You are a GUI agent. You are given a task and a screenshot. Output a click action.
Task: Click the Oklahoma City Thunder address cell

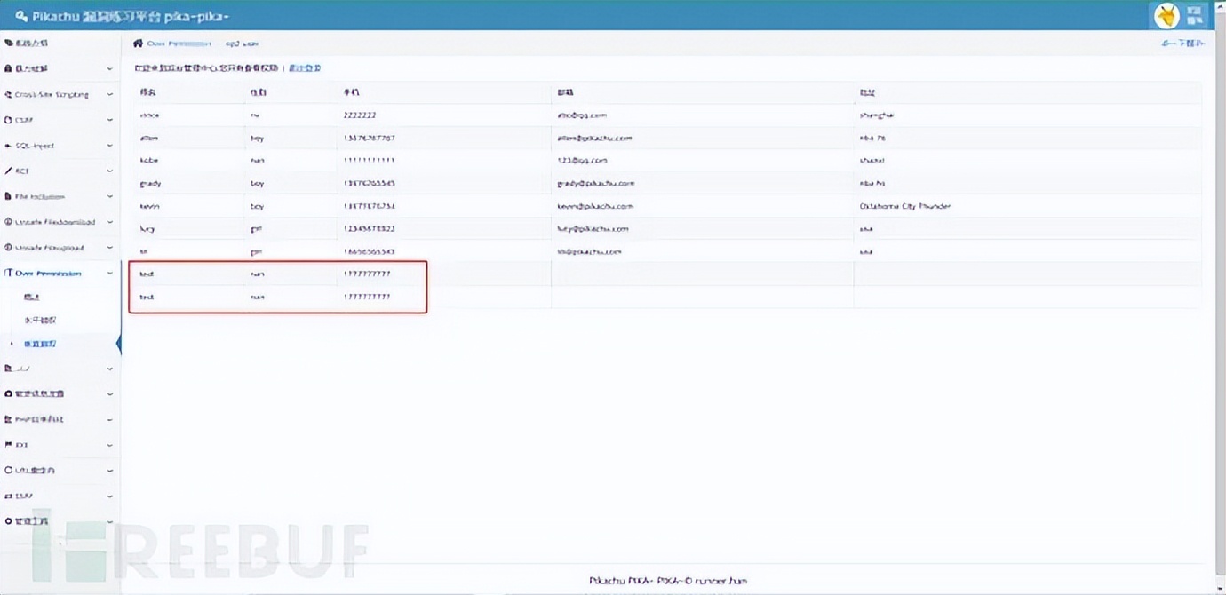(x=905, y=206)
